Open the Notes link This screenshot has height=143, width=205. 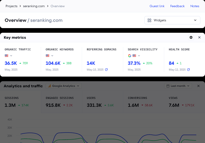pyautogui.click(x=195, y=6)
